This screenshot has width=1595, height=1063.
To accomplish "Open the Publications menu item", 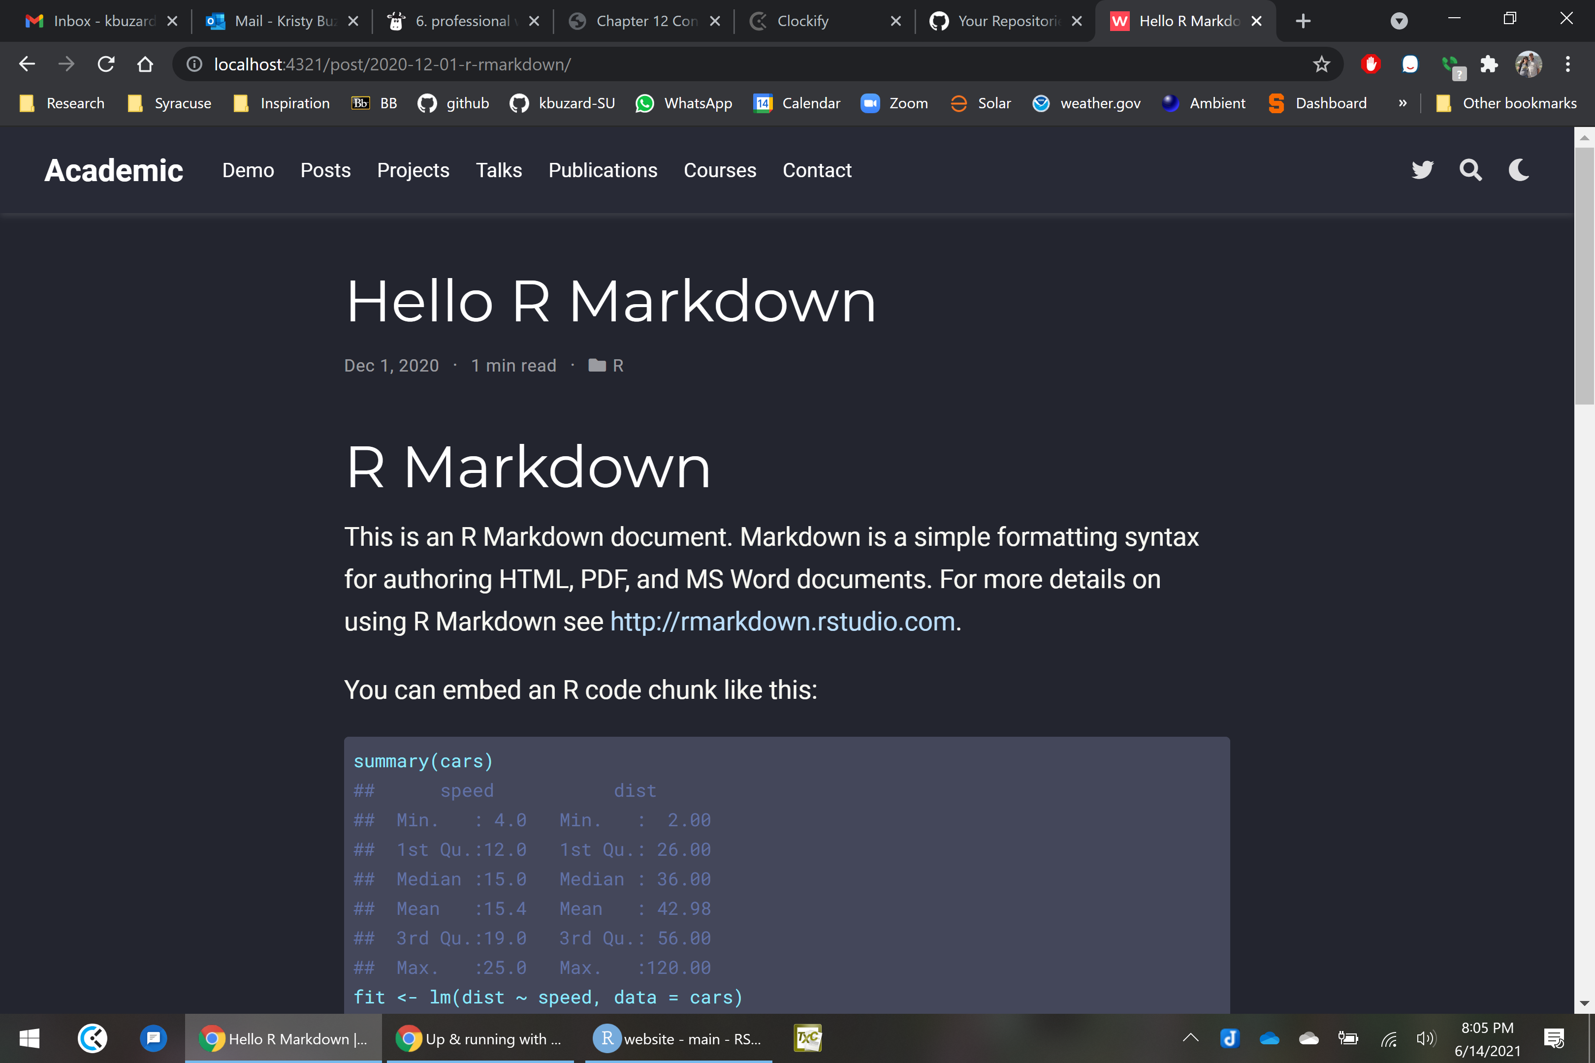I will click(x=602, y=170).
